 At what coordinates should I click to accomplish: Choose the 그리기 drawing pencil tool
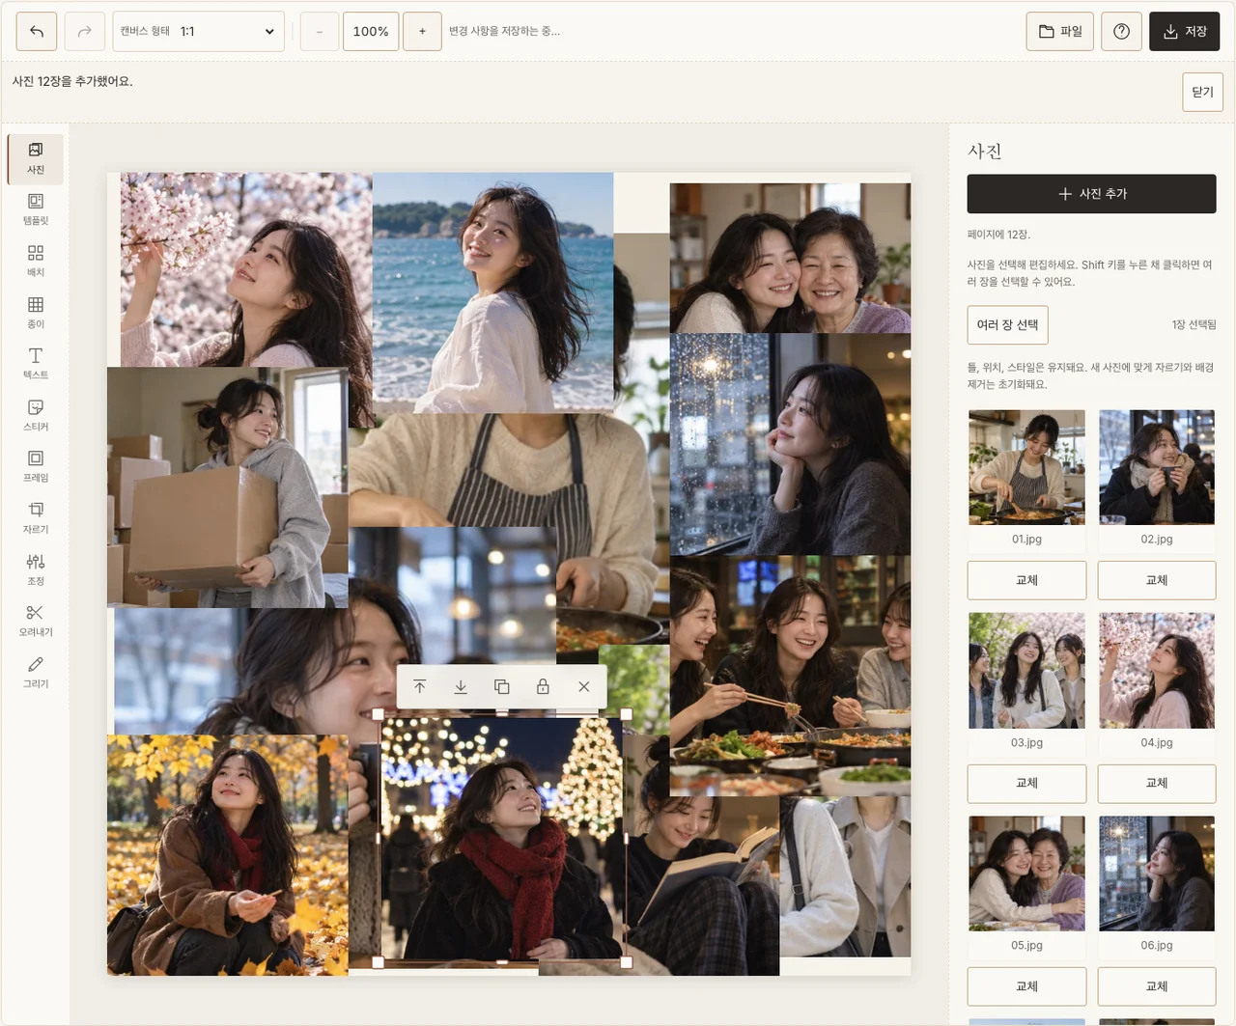pyautogui.click(x=36, y=672)
